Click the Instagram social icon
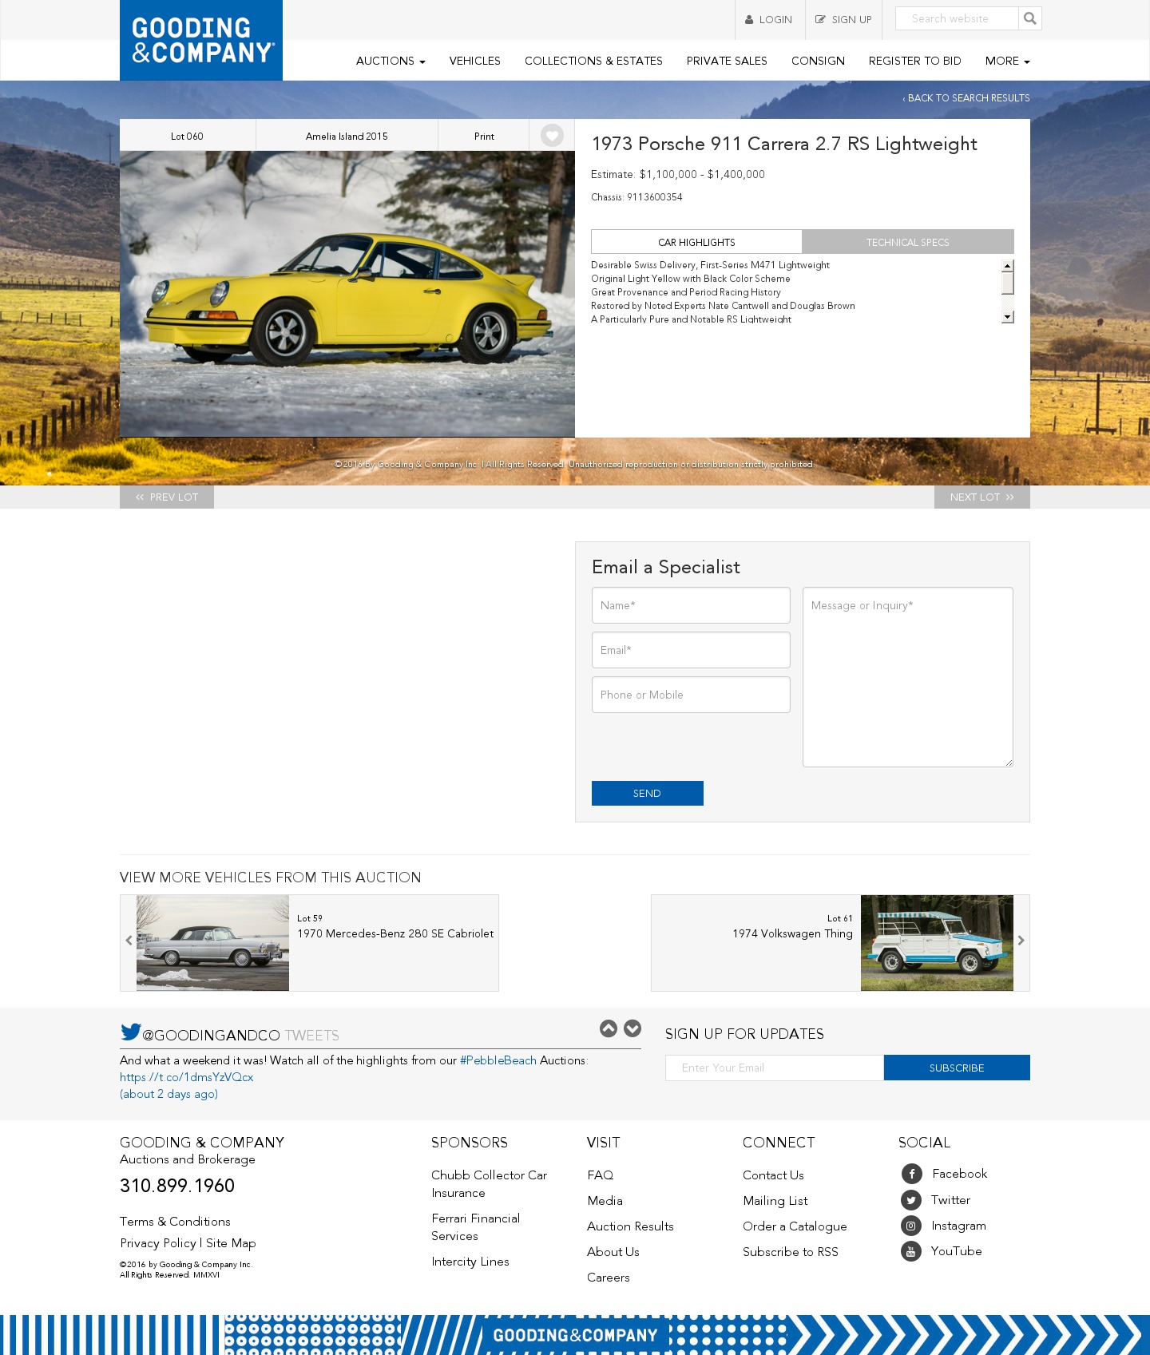1150x1355 pixels. tap(911, 1226)
